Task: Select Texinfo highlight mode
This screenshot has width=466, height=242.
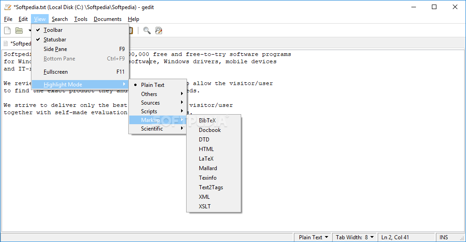Action: (214, 177)
